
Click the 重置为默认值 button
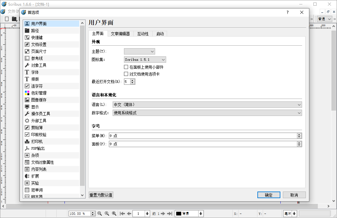click(x=101, y=195)
